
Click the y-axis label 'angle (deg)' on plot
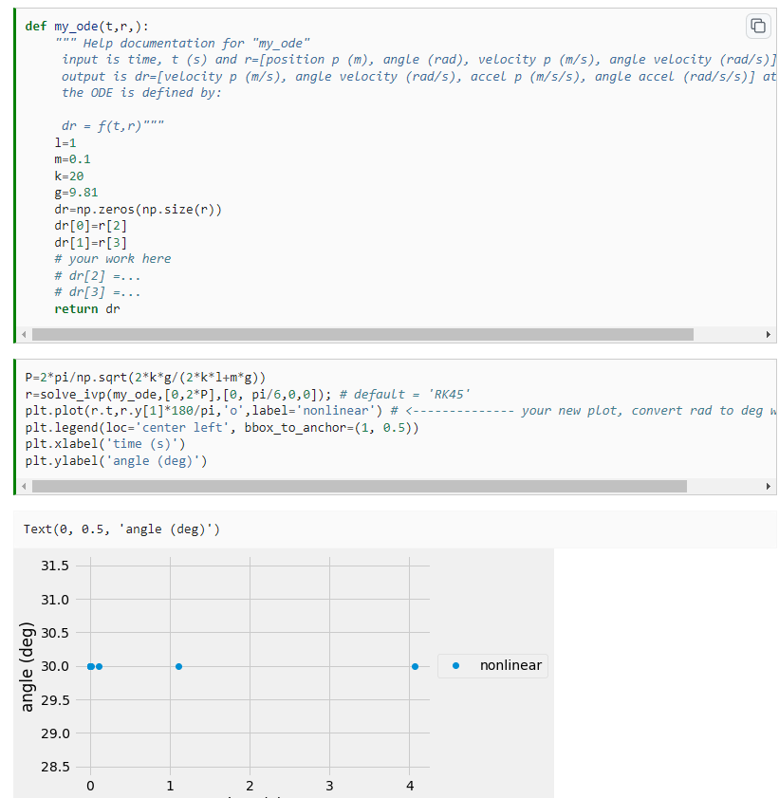(x=27, y=667)
